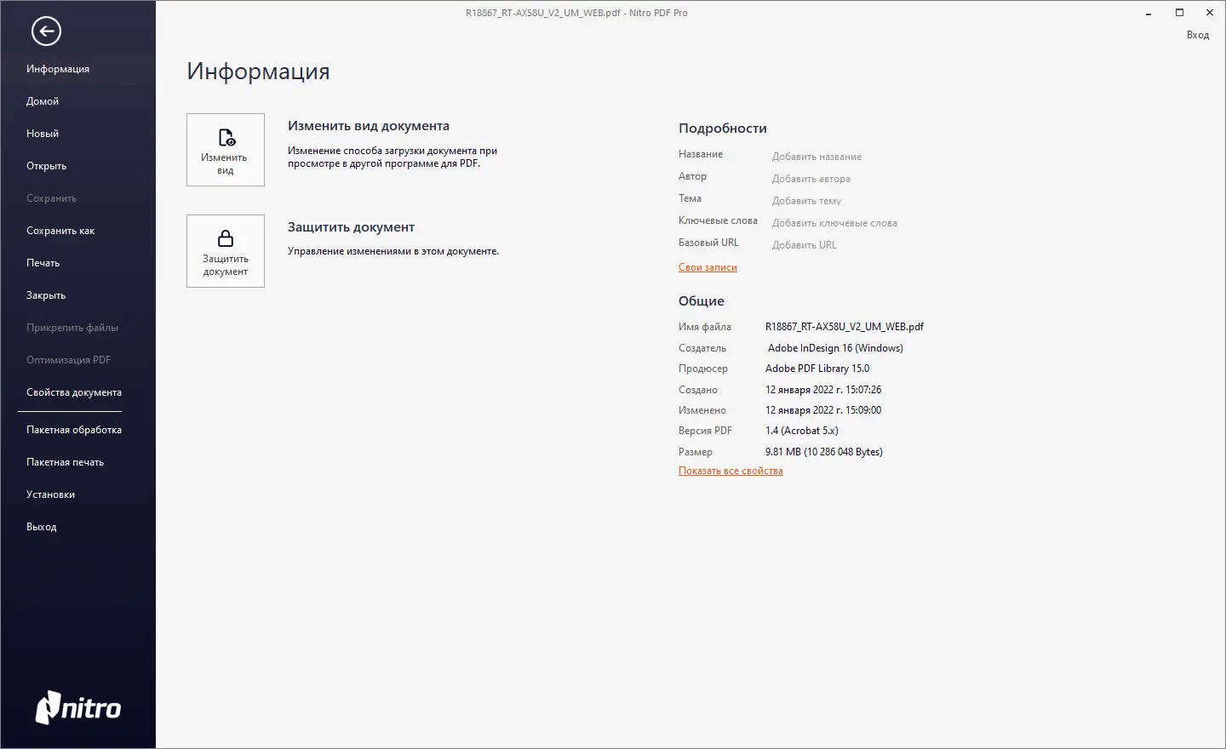Viewport: 1226px width, 749px height.
Task: Maximize the Nitro PDF Pro window
Action: pyautogui.click(x=1179, y=13)
